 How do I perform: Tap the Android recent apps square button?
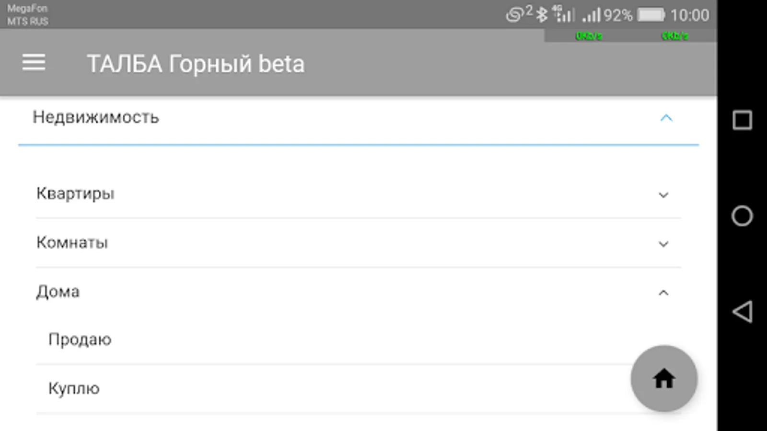click(742, 120)
